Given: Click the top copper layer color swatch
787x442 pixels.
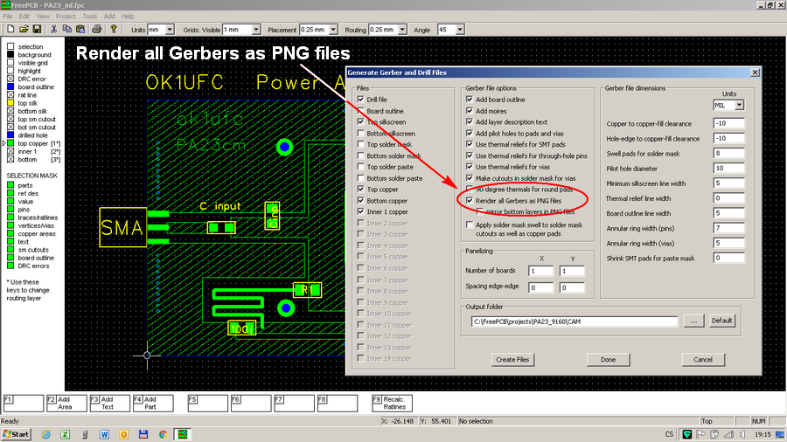Looking at the screenshot, I should click(x=10, y=143).
